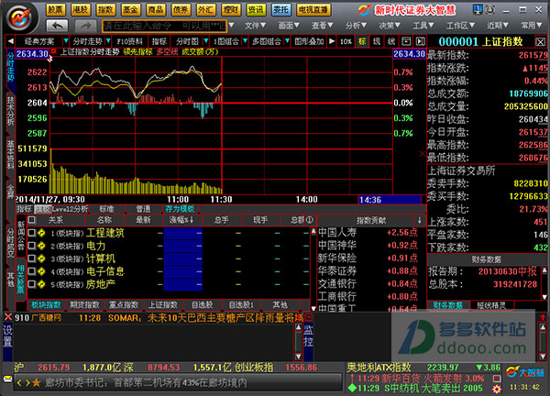
Task: Open the 基金 category button
Action: click(x=130, y=9)
